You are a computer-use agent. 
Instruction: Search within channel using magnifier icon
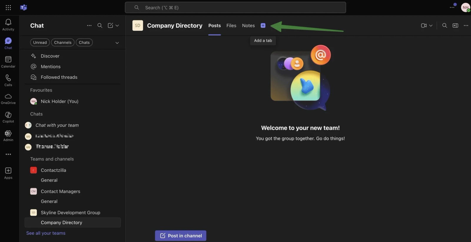point(445,26)
